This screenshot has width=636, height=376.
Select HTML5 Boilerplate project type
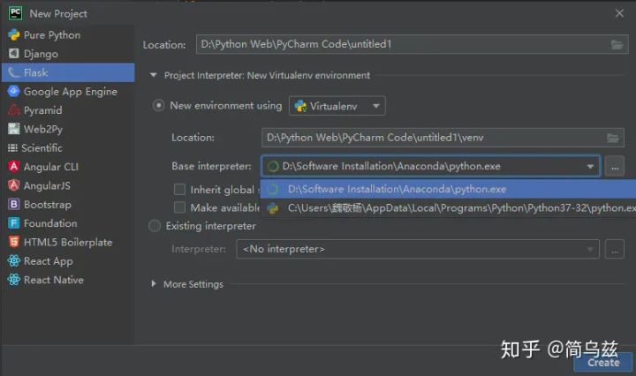(x=68, y=242)
